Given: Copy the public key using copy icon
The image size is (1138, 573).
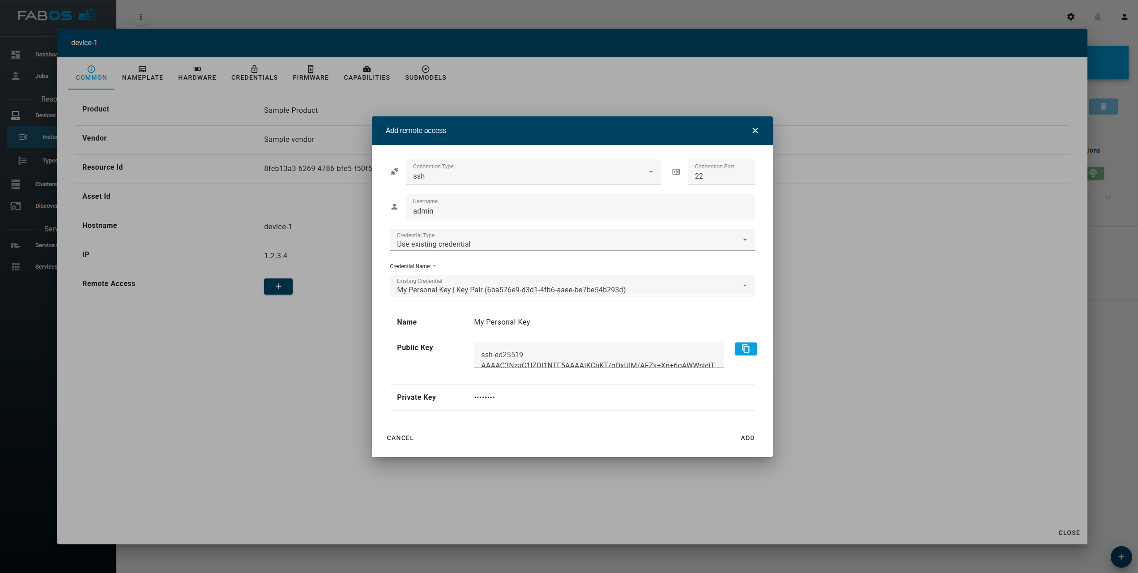Looking at the screenshot, I should (x=745, y=348).
